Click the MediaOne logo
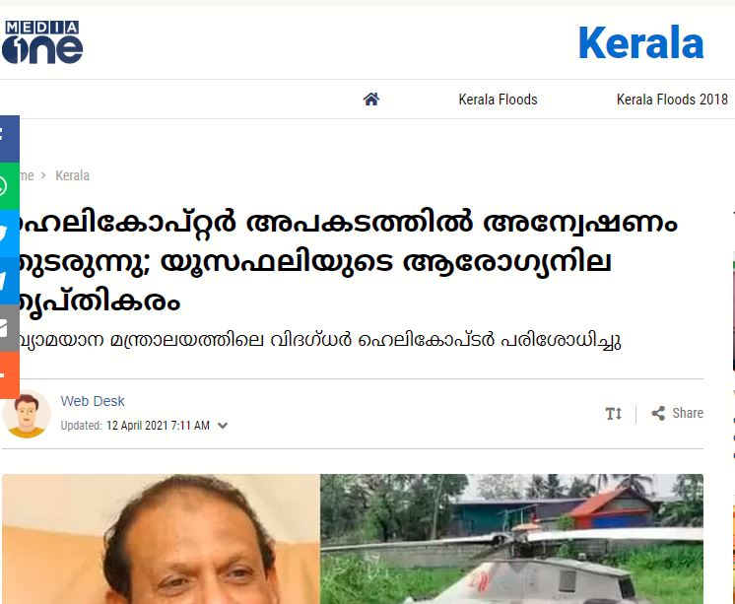This screenshot has height=604, width=735. pos(42,42)
